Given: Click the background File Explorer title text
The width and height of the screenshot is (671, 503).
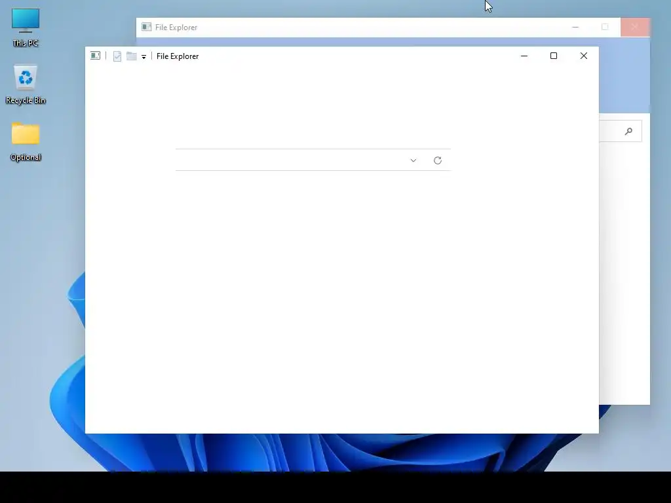Looking at the screenshot, I should click(x=176, y=28).
